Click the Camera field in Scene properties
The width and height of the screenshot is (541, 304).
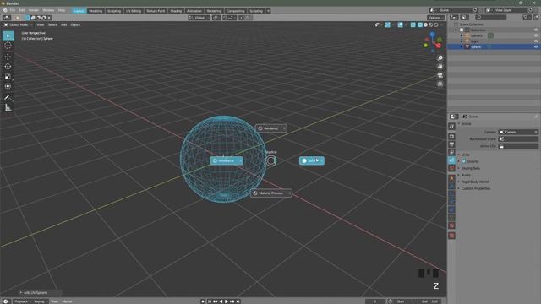tap(518, 132)
